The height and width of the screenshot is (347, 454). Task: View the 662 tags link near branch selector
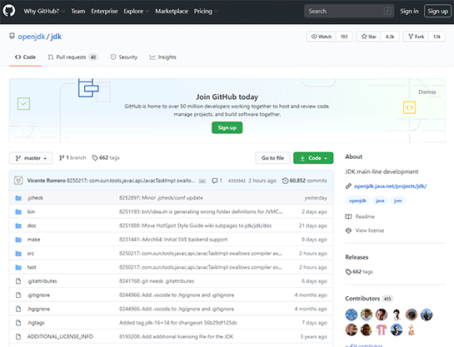106,158
